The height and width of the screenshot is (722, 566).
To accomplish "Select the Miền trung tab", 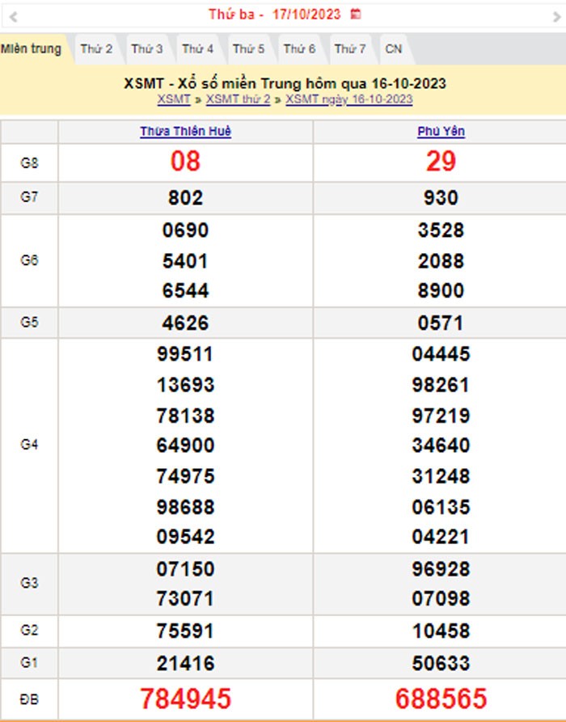I will point(31,49).
